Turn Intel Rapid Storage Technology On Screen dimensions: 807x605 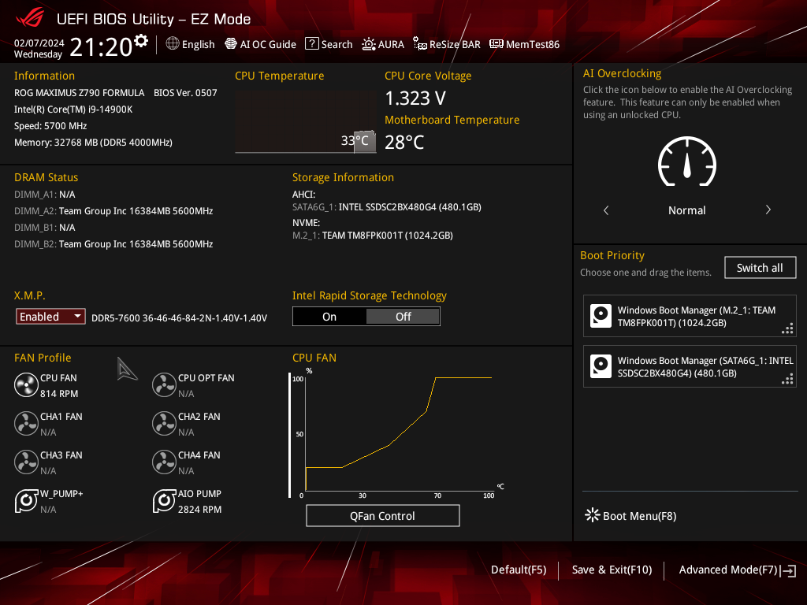click(329, 317)
